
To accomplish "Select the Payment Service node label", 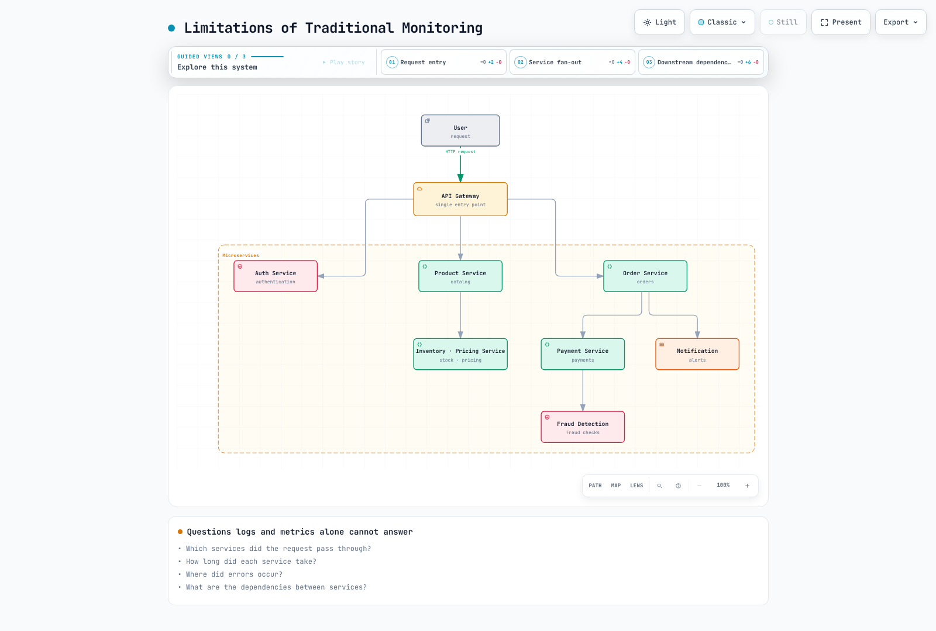I will [x=583, y=351].
